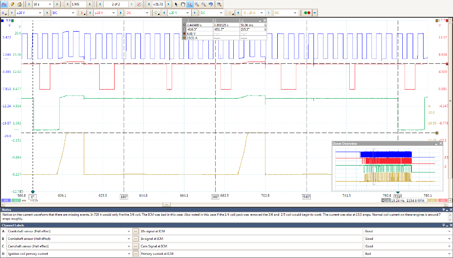Undo the last zoom
Image resolution: width=453 pixels, height=258 pixels.
[211, 4]
